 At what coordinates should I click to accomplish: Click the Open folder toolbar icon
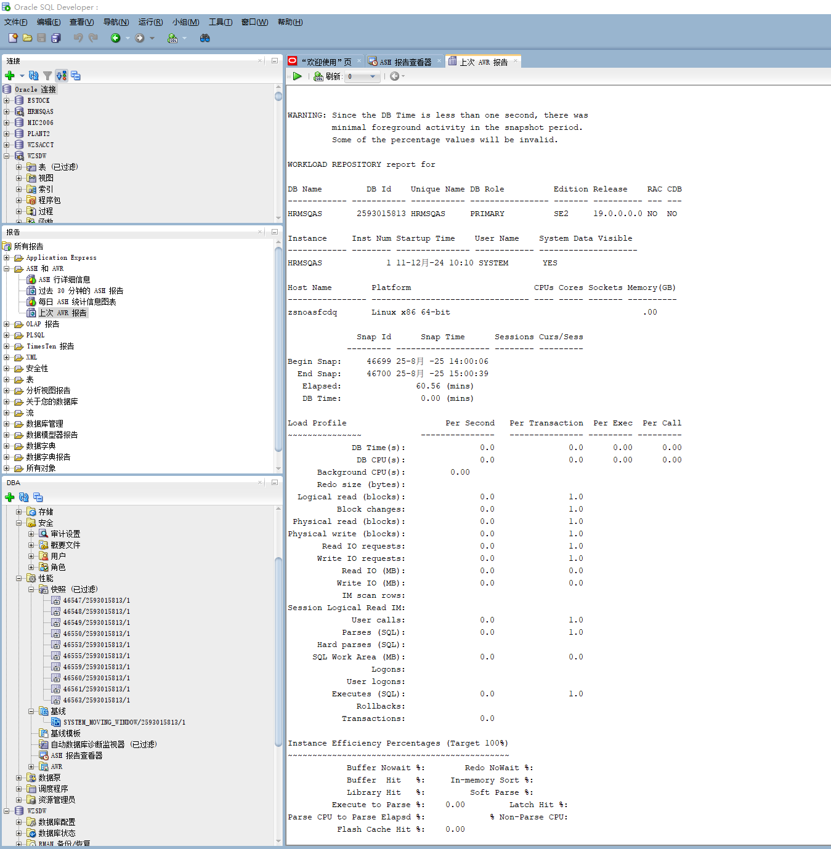point(27,38)
